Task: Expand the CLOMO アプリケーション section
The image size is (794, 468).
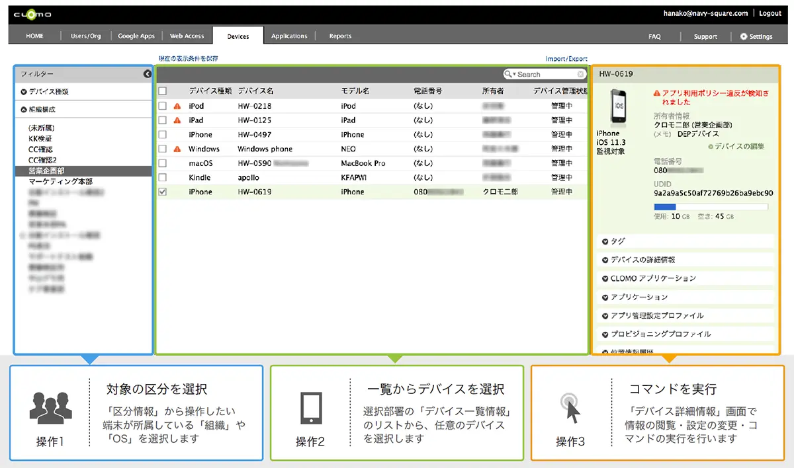Action: coord(685,278)
